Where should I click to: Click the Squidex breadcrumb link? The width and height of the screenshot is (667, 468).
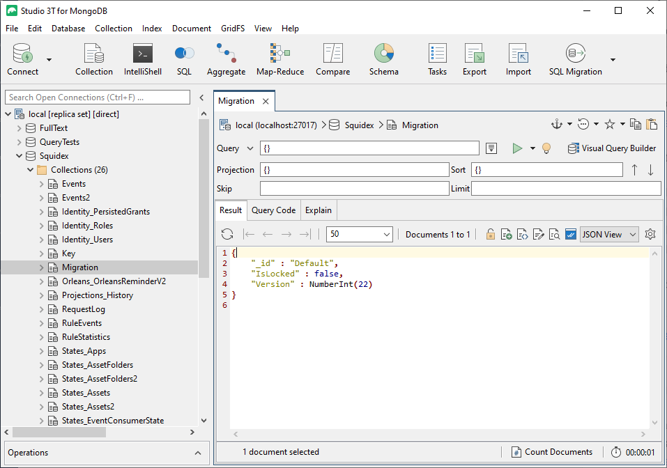point(359,125)
